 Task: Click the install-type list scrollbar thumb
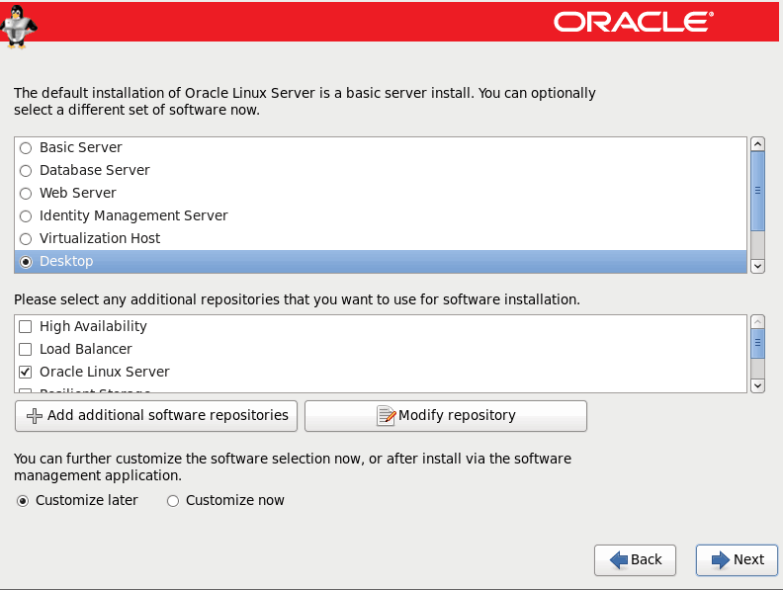pyautogui.click(x=757, y=191)
